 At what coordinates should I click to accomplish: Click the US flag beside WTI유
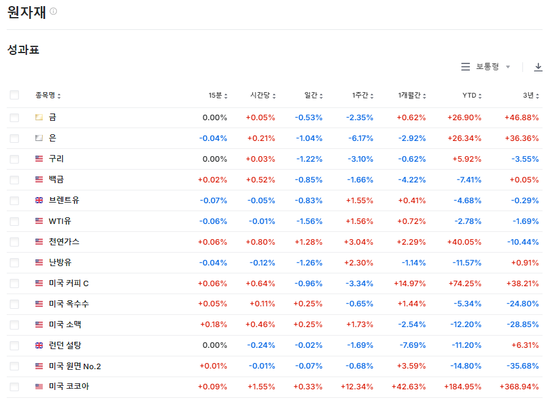[39, 221]
